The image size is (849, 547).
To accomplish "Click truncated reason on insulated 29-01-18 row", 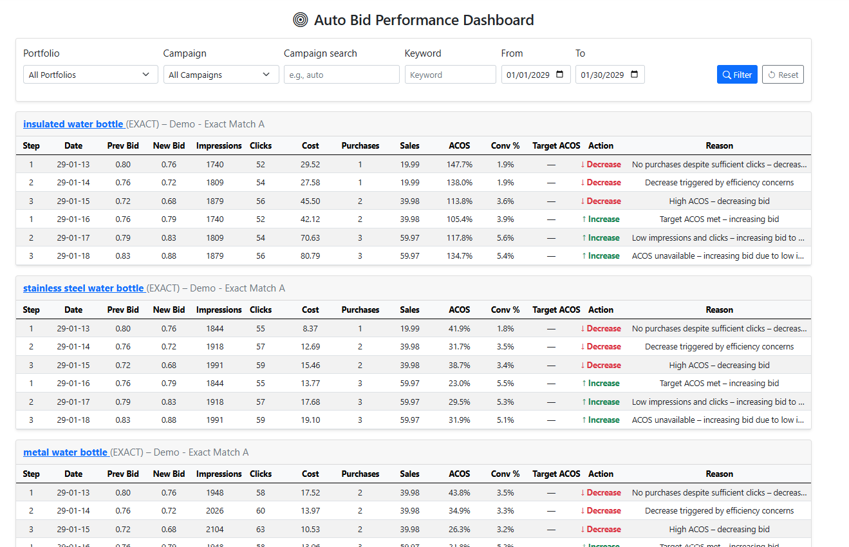I will (x=718, y=256).
